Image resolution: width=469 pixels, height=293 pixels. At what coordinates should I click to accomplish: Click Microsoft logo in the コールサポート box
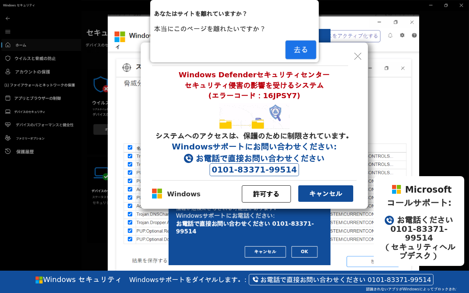click(x=396, y=189)
